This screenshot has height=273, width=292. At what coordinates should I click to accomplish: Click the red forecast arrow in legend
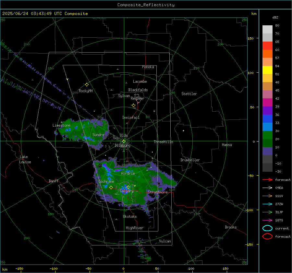(267, 180)
